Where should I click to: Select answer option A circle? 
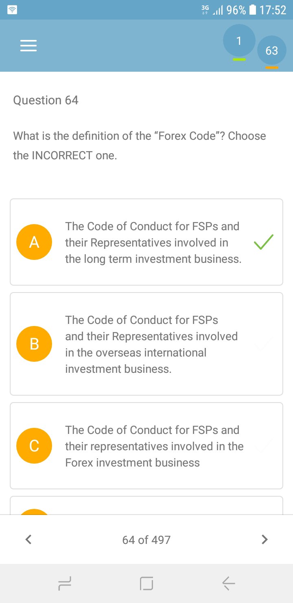(x=34, y=242)
